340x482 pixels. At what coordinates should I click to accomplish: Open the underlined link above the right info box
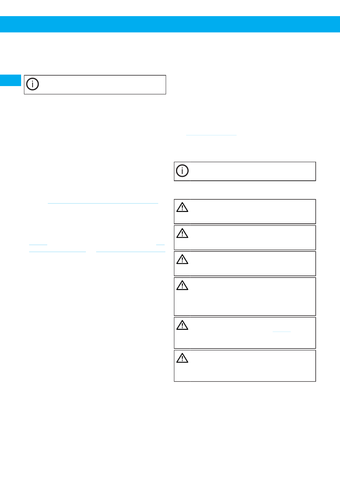pos(211,135)
